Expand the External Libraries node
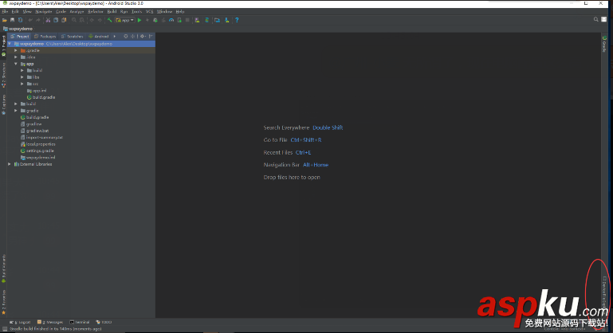Viewport: 613px width, 333px height. (10, 164)
